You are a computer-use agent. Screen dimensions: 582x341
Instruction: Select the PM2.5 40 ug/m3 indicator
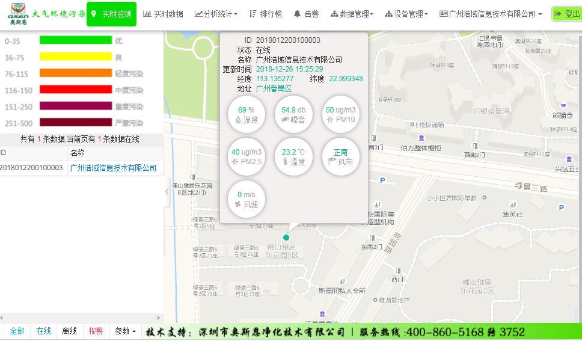pyautogui.click(x=247, y=156)
